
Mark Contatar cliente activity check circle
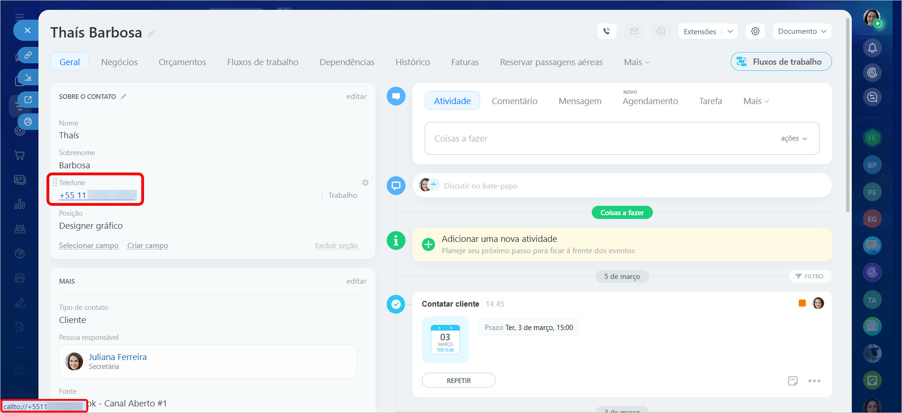coord(396,304)
